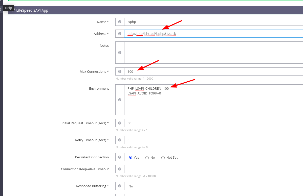Click the 'Environment' field label
Screen dimensions: 303x196
pyautogui.click(x=99, y=89)
